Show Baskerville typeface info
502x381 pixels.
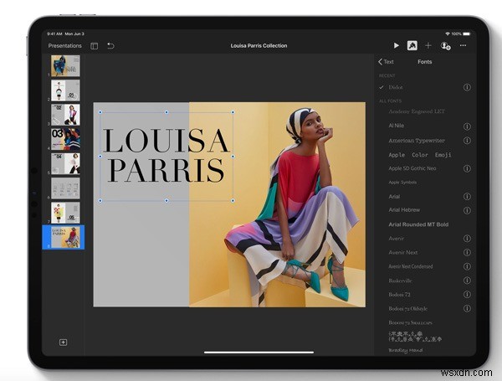tap(467, 281)
